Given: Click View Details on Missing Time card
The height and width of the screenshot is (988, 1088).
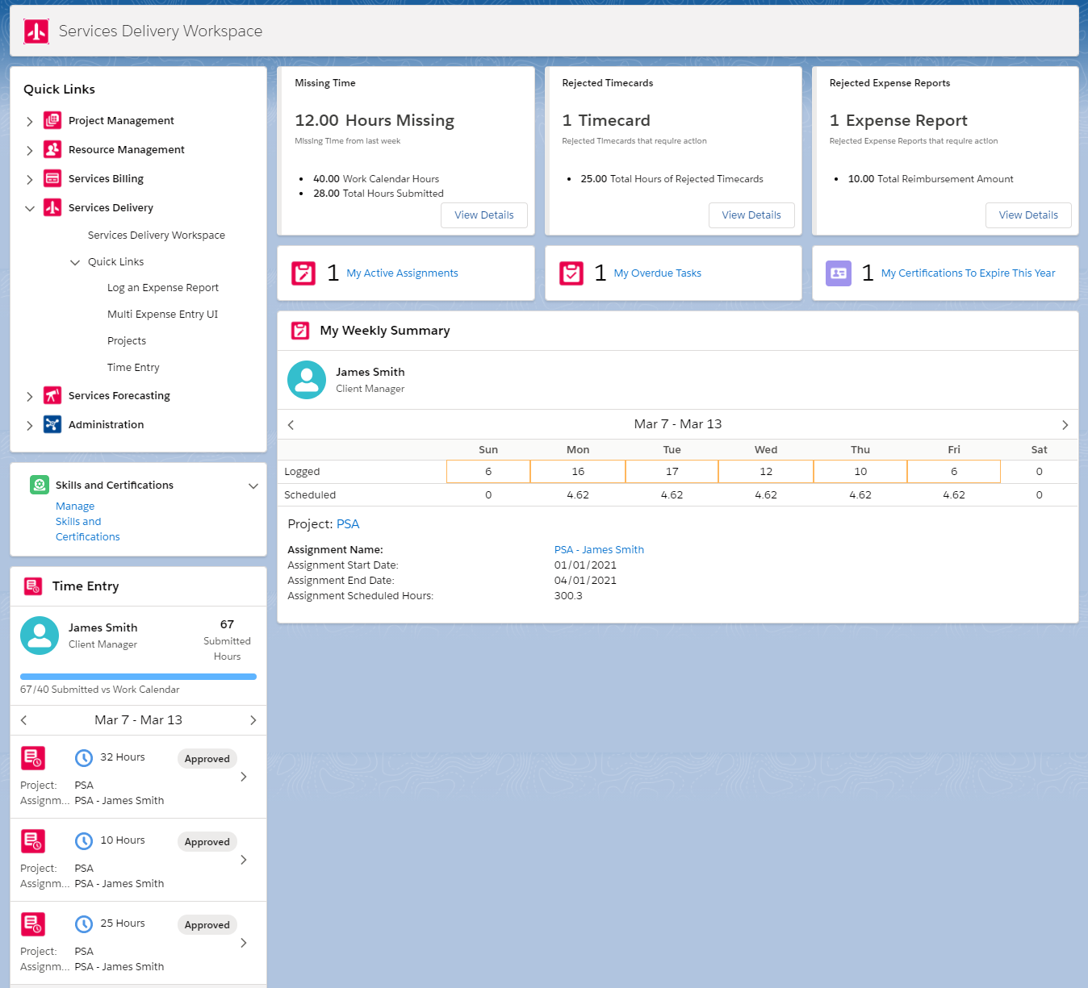Looking at the screenshot, I should click(x=483, y=215).
